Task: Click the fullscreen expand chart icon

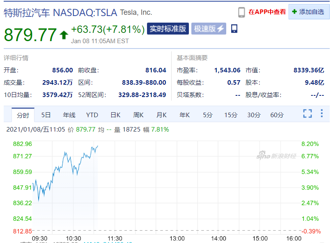Action: [307, 113]
